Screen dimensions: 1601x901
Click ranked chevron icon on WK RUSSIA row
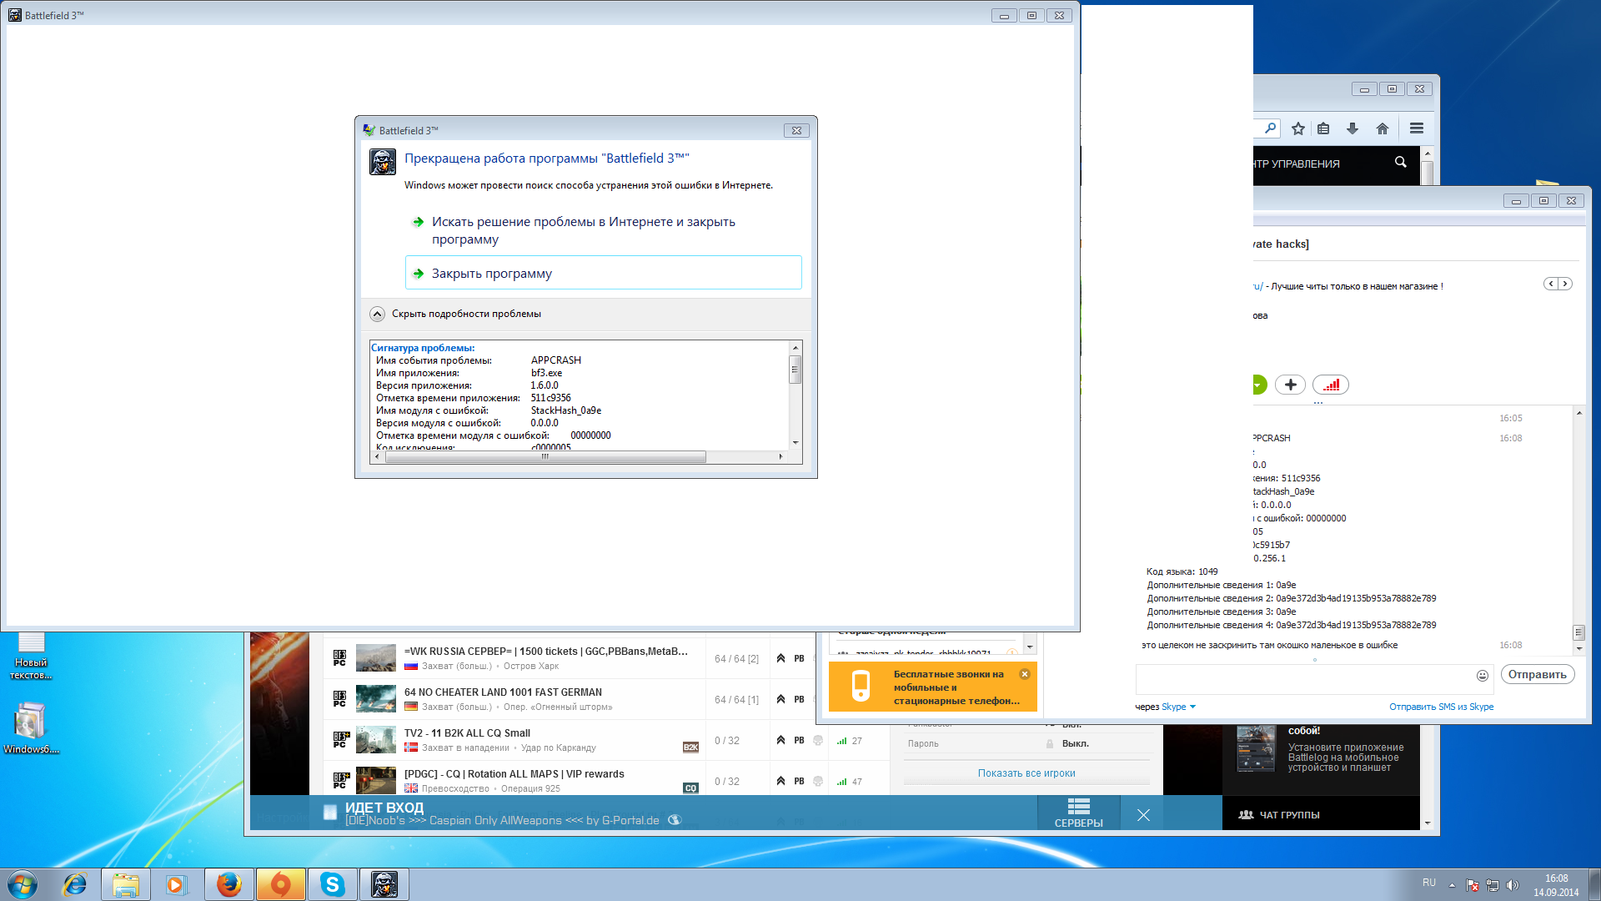point(780,658)
